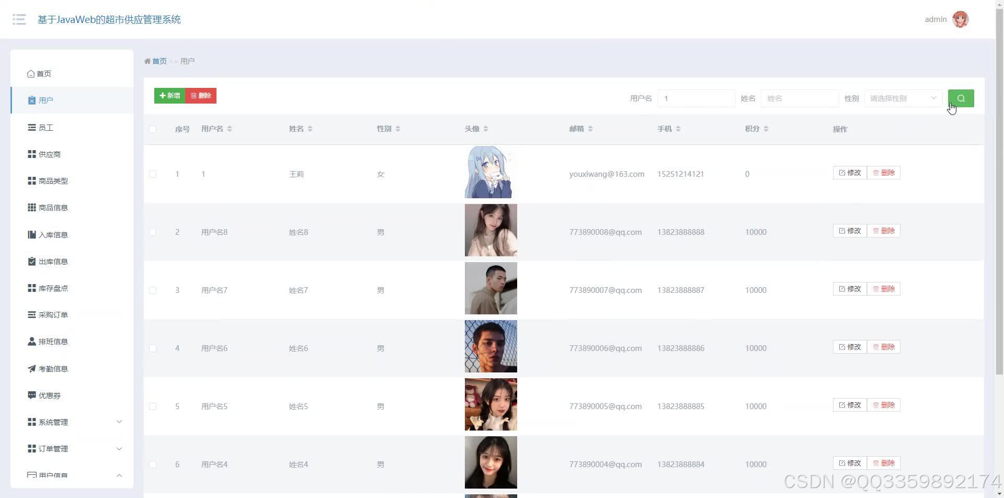Click 修改 for row 用户名6
The height and width of the screenshot is (498, 1004).
coord(850,347)
